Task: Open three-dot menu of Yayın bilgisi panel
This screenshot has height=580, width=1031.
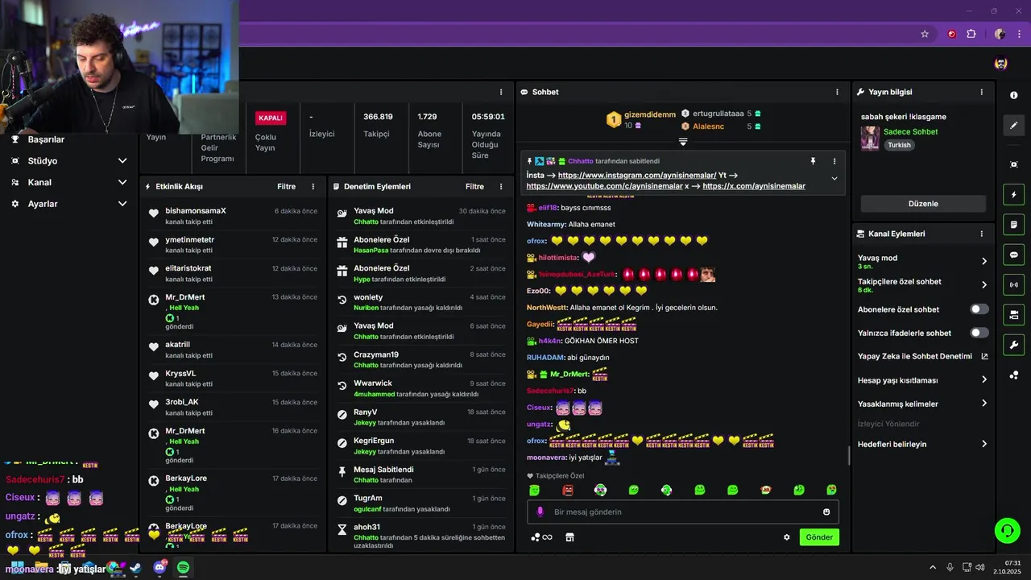Action: click(981, 92)
